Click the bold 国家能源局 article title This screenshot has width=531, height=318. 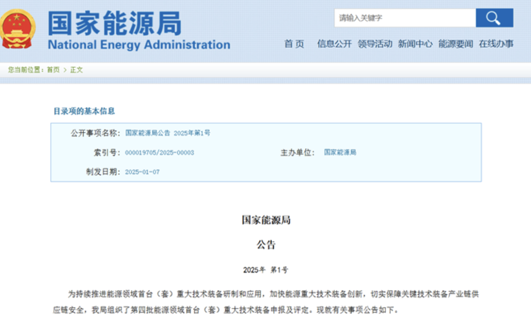pyautogui.click(x=266, y=220)
